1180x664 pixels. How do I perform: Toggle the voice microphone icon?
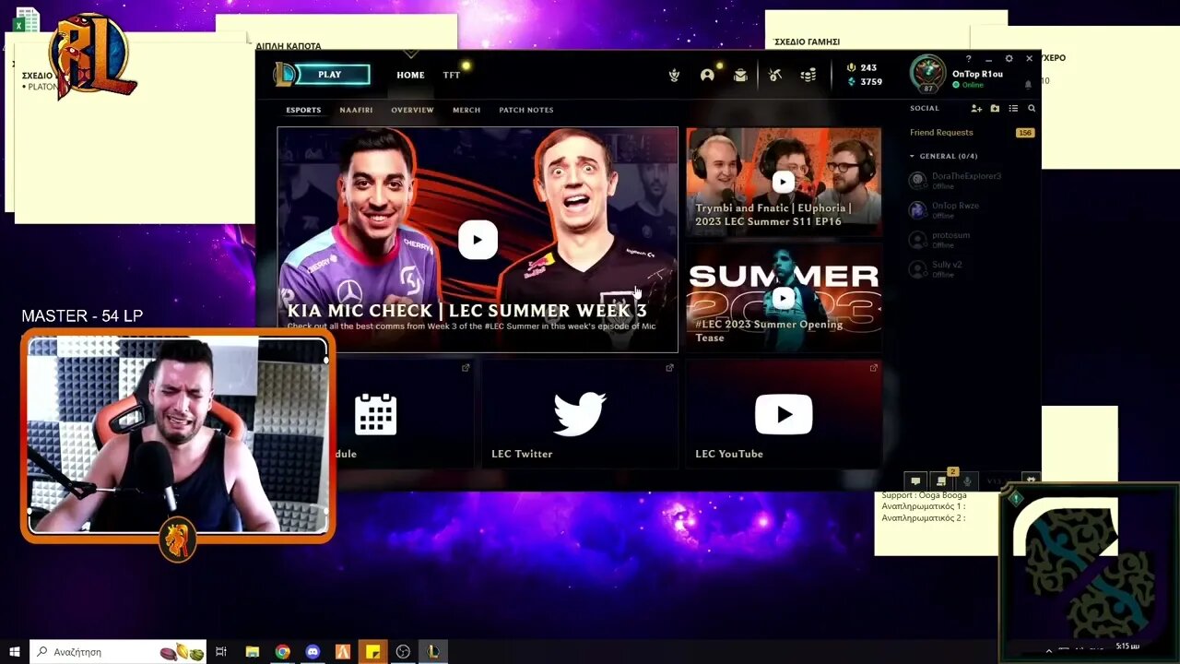(x=967, y=481)
